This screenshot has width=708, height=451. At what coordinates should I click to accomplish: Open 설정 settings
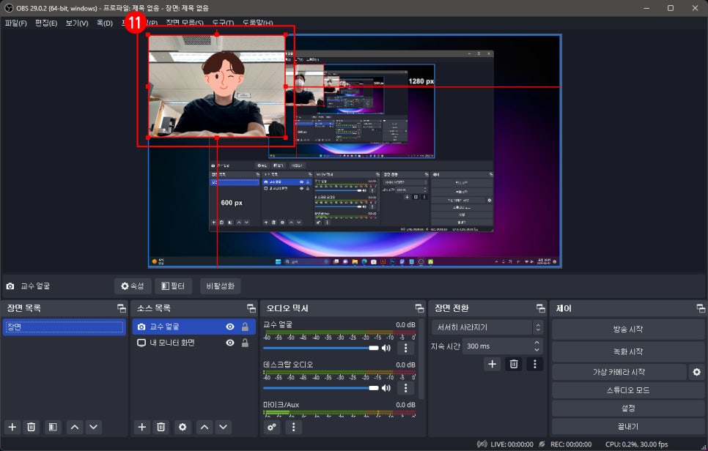click(x=628, y=408)
